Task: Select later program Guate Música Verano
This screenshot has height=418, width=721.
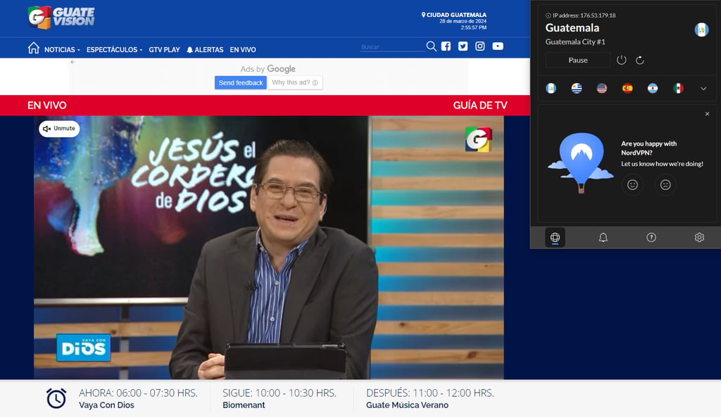Action: point(407,405)
